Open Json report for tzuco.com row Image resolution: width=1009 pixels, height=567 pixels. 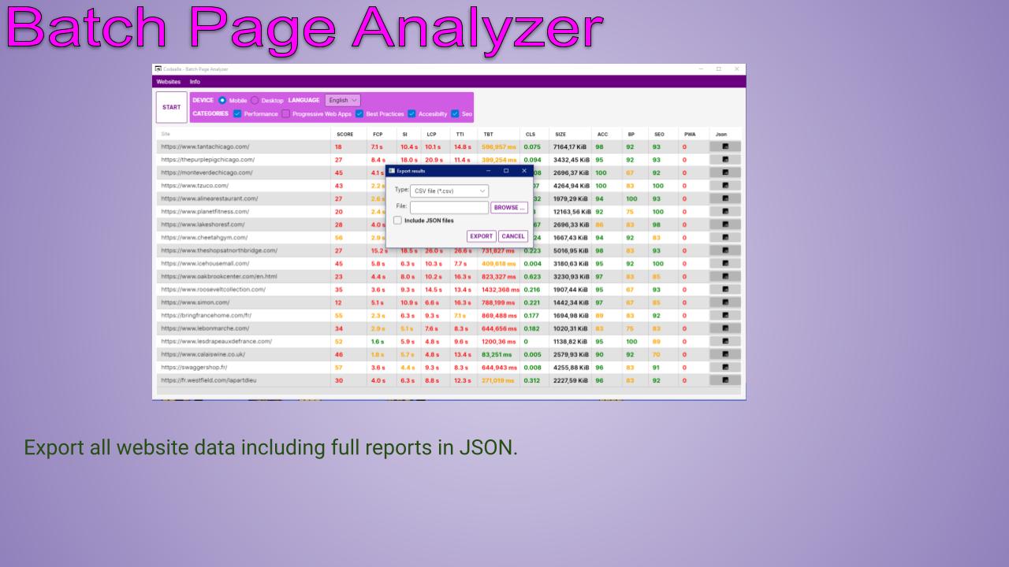724,185
